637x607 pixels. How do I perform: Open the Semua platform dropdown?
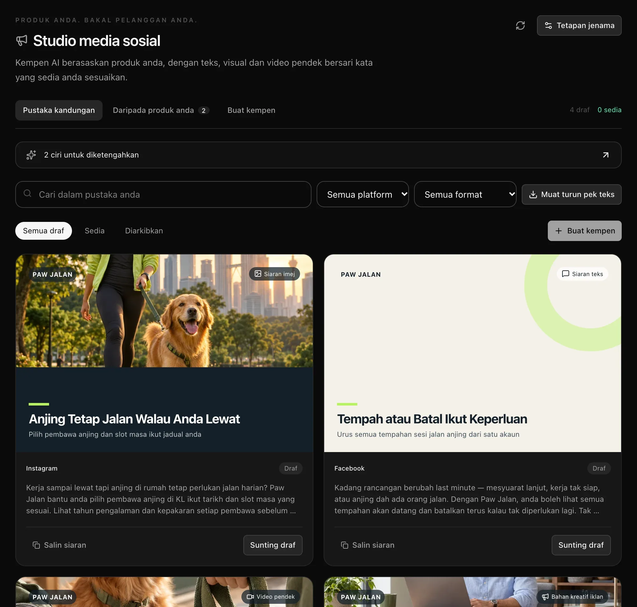[363, 194]
